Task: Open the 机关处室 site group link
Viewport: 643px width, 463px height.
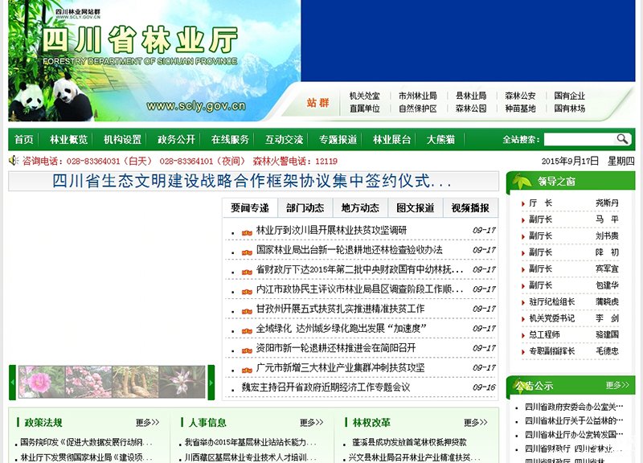Action: point(365,96)
